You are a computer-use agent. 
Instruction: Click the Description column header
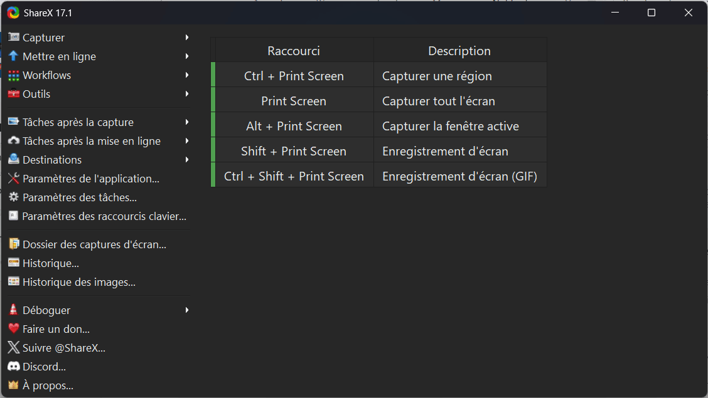459,51
